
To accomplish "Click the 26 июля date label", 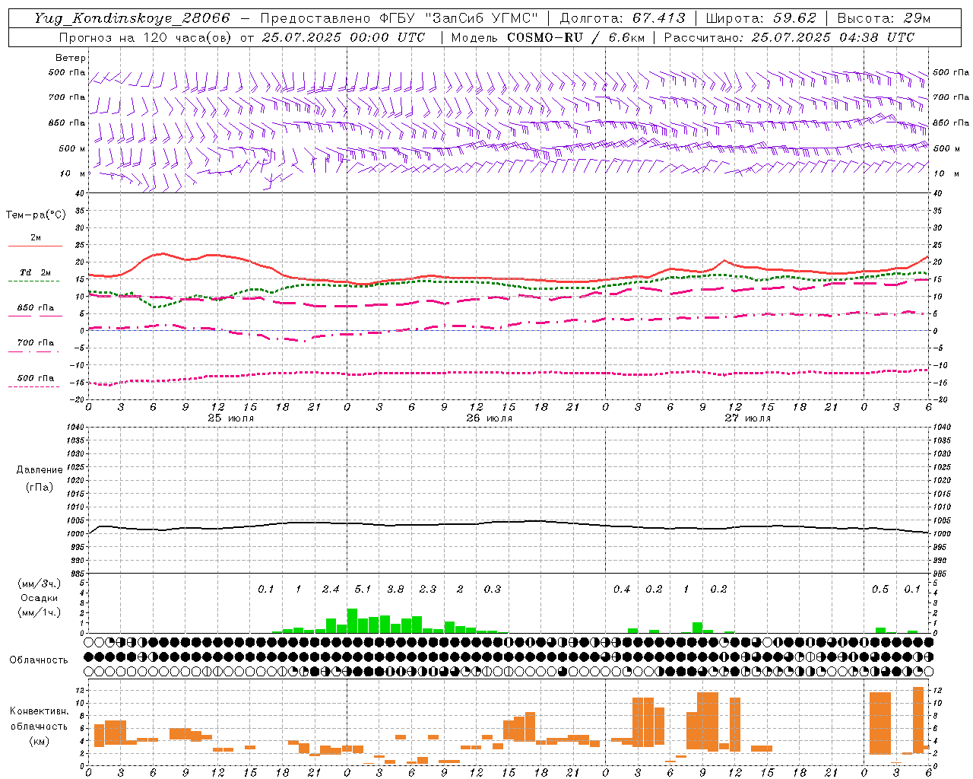I will 490,418.
